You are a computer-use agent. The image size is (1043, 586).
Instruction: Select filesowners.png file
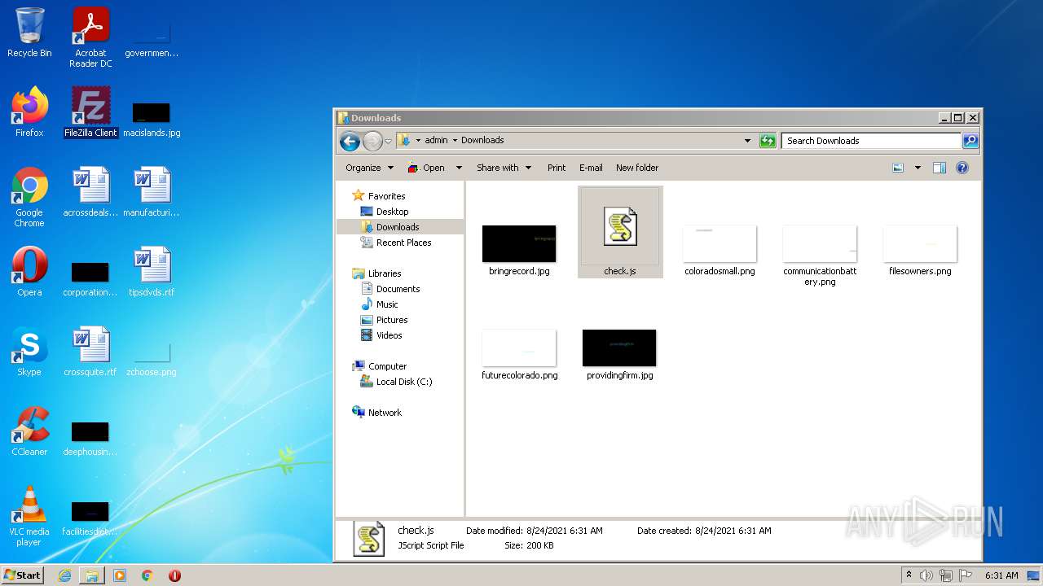(x=920, y=250)
